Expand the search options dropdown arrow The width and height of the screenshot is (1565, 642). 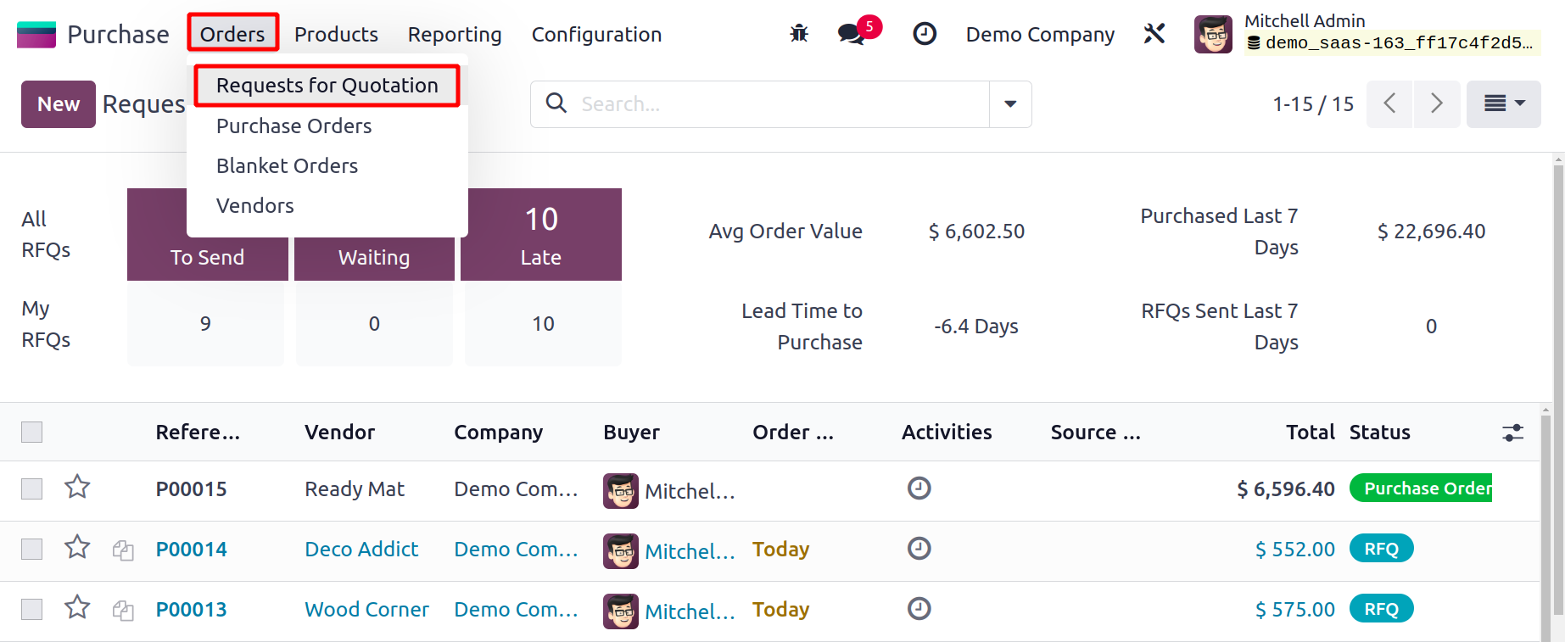pyautogui.click(x=1010, y=104)
